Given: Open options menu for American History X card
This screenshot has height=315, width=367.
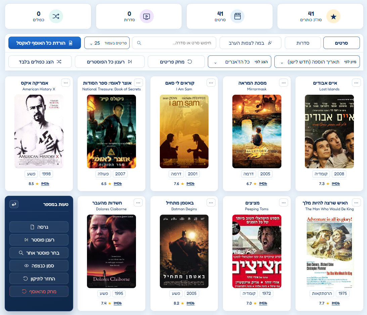Looking at the screenshot, I should click(x=66, y=83).
